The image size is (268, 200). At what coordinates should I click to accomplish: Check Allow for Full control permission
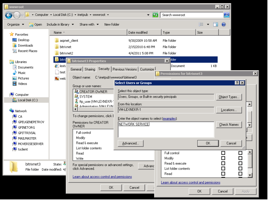tap(223, 153)
